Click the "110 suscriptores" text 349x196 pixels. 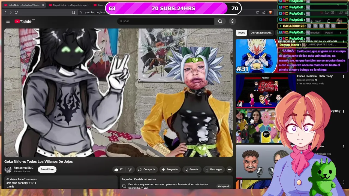pyautogui.click(x=22, y=171)
